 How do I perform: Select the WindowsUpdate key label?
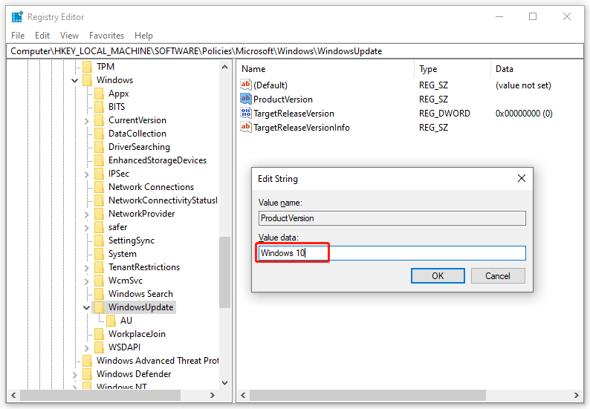[x=140, y=307]
